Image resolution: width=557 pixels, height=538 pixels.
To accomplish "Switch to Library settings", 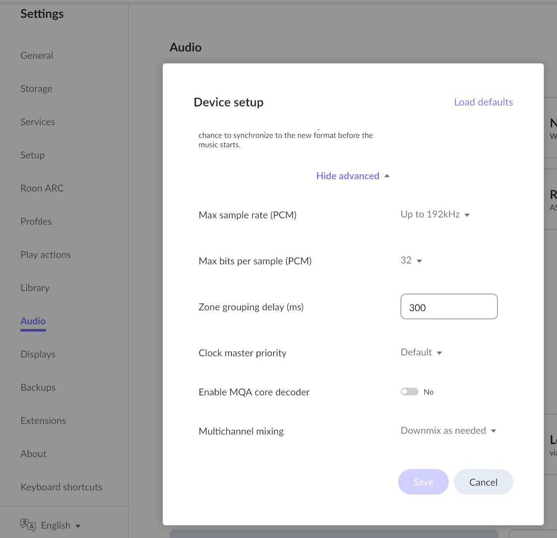I will (x=35, y=288).
